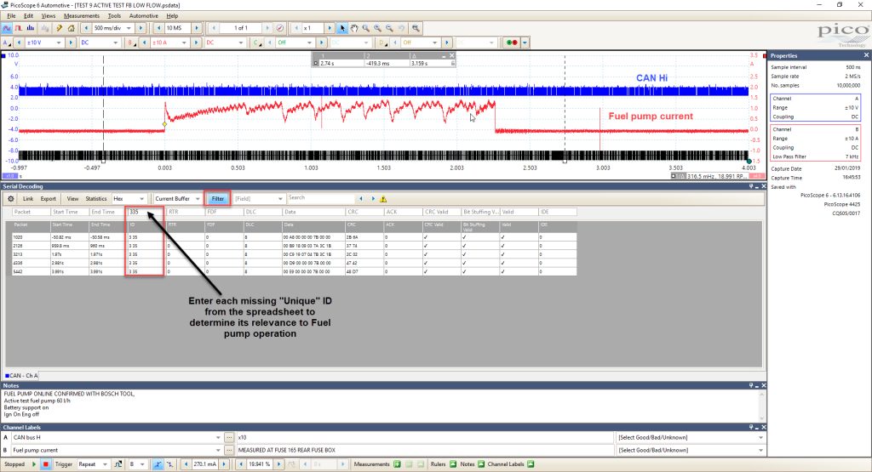
Task: Open the [Field] filter dropdown
Action: (280, 199)
